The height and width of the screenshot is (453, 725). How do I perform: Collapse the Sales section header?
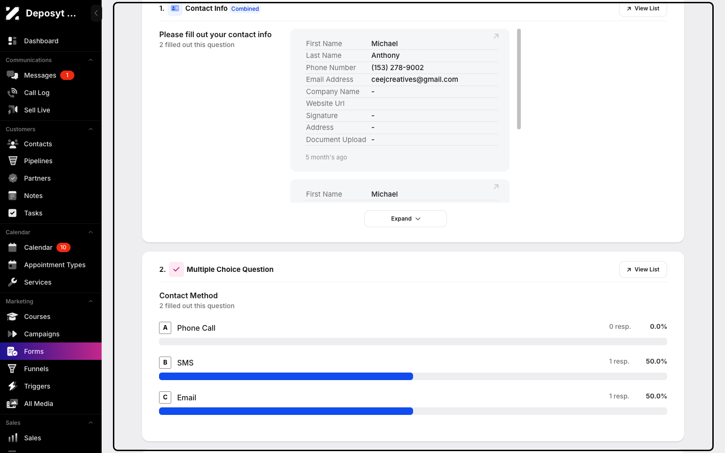click(91, 423)
